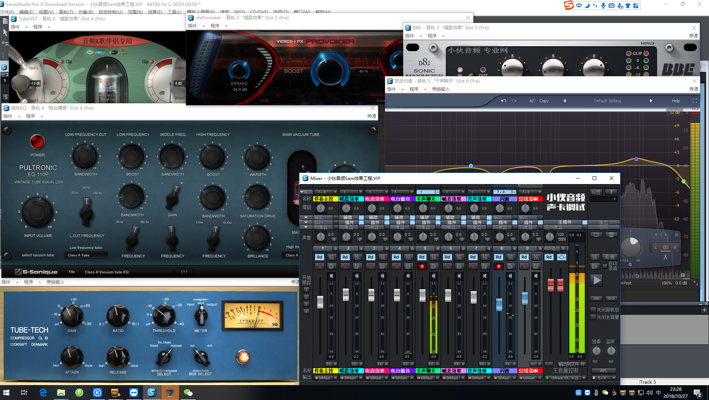Check the 关闭主音量 checkbox
Viewport: 709px width, 400px height.
[x=593, y=317]
